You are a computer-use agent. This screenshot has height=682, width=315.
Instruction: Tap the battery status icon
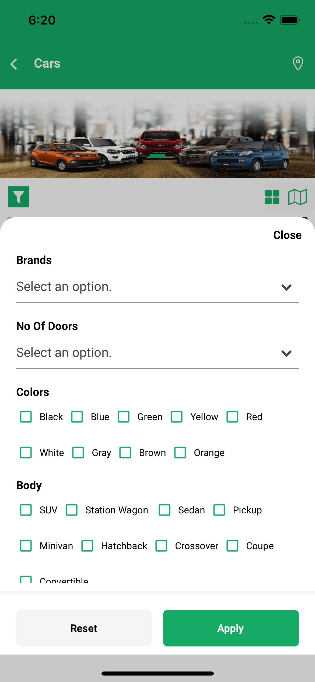(x=290, y=20)
